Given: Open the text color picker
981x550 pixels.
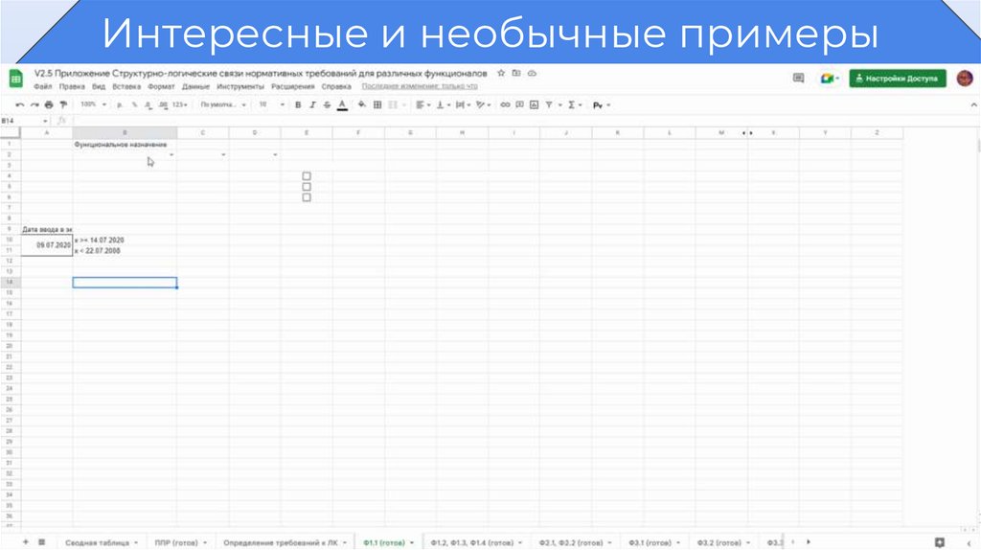Looking at the screenshot, I should (342, 105).
